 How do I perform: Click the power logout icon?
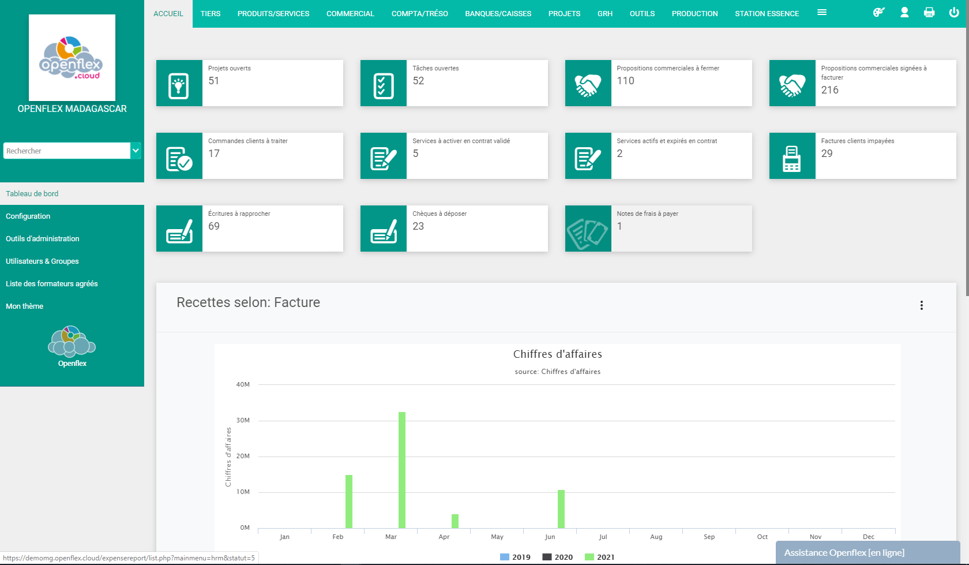click(954, 12)
